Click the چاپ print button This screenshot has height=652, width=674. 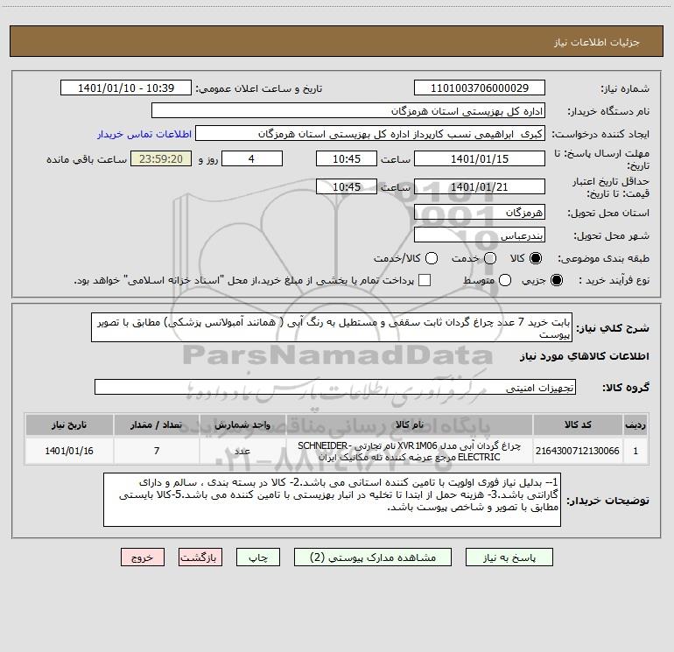(258, 557)
